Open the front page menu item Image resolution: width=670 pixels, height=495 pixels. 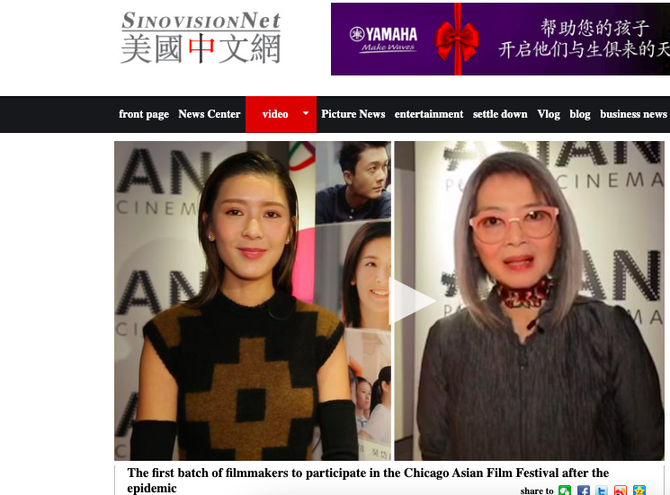coord(144,114)
